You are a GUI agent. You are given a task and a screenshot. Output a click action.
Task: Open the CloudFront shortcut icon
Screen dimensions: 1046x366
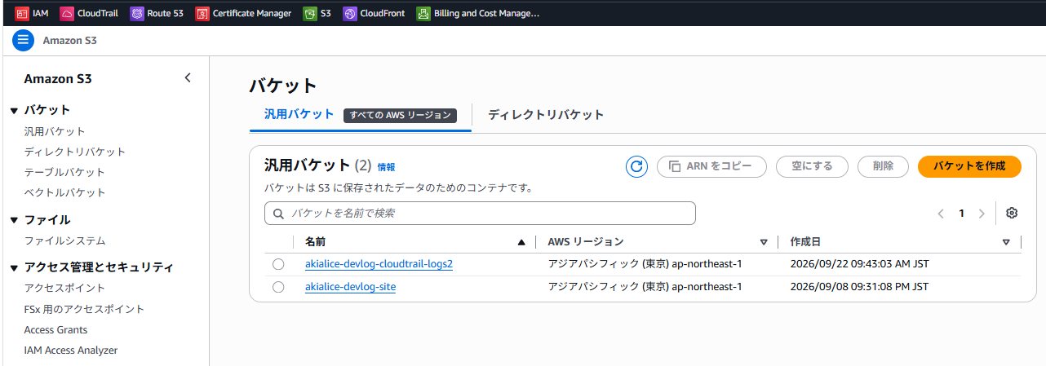(x=350, y=13)
